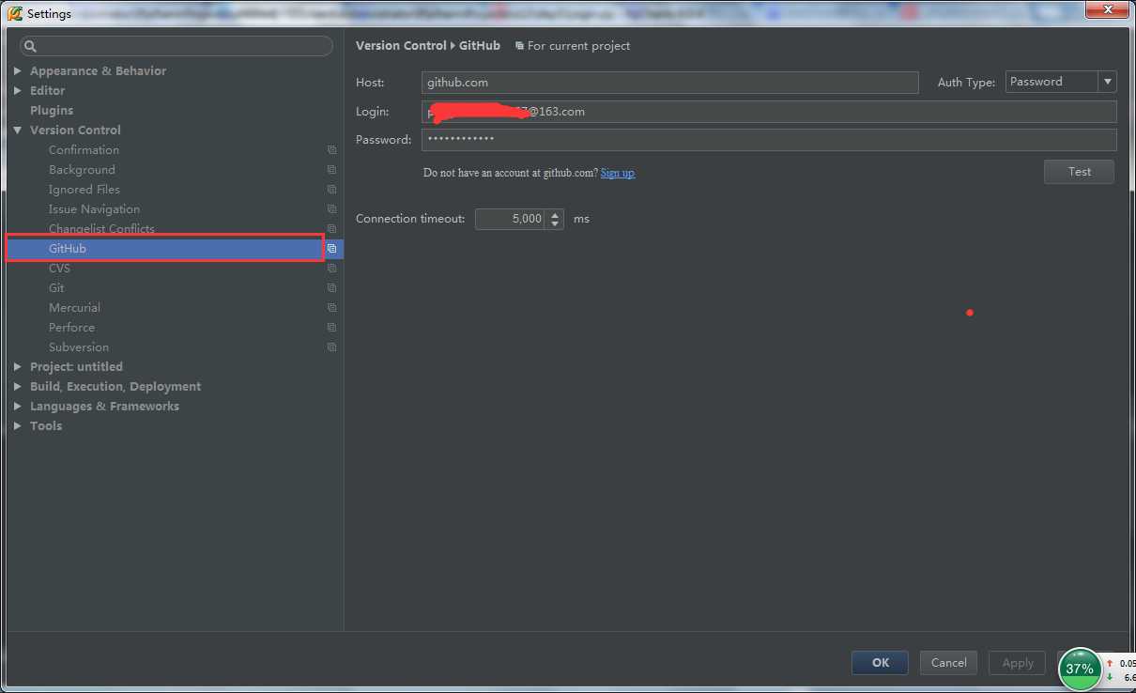Click the Sign up link

tap(617, 173)
